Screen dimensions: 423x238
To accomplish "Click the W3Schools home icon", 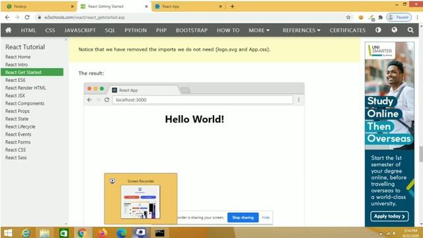I will tap(9, 30).
